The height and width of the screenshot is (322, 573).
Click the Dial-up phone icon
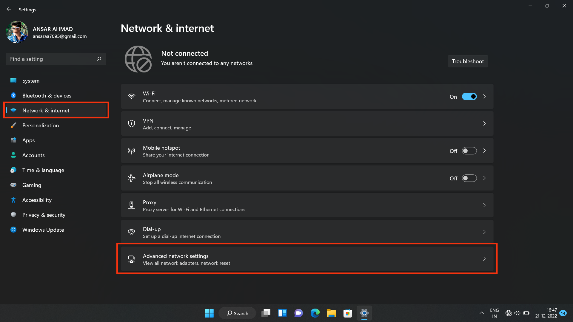tap(131, 232)
